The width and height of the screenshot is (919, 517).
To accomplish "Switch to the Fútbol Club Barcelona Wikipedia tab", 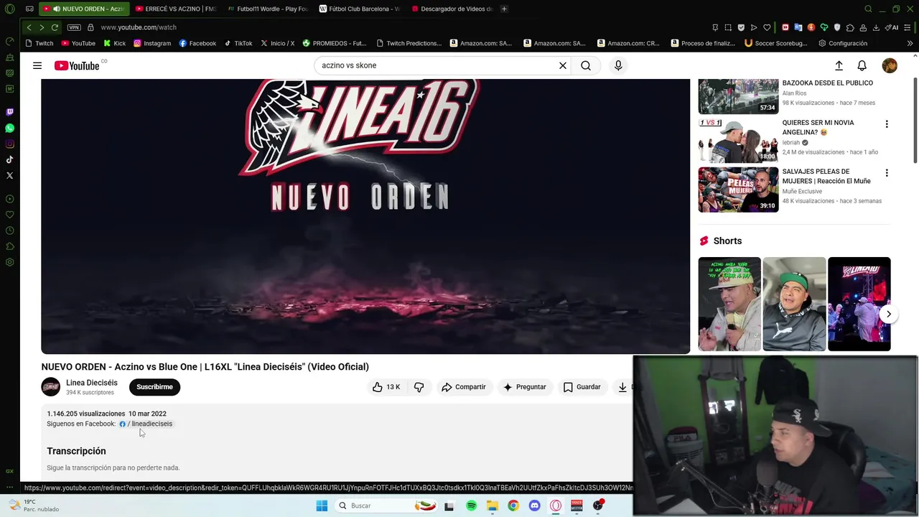I will (x=359, y=9).
